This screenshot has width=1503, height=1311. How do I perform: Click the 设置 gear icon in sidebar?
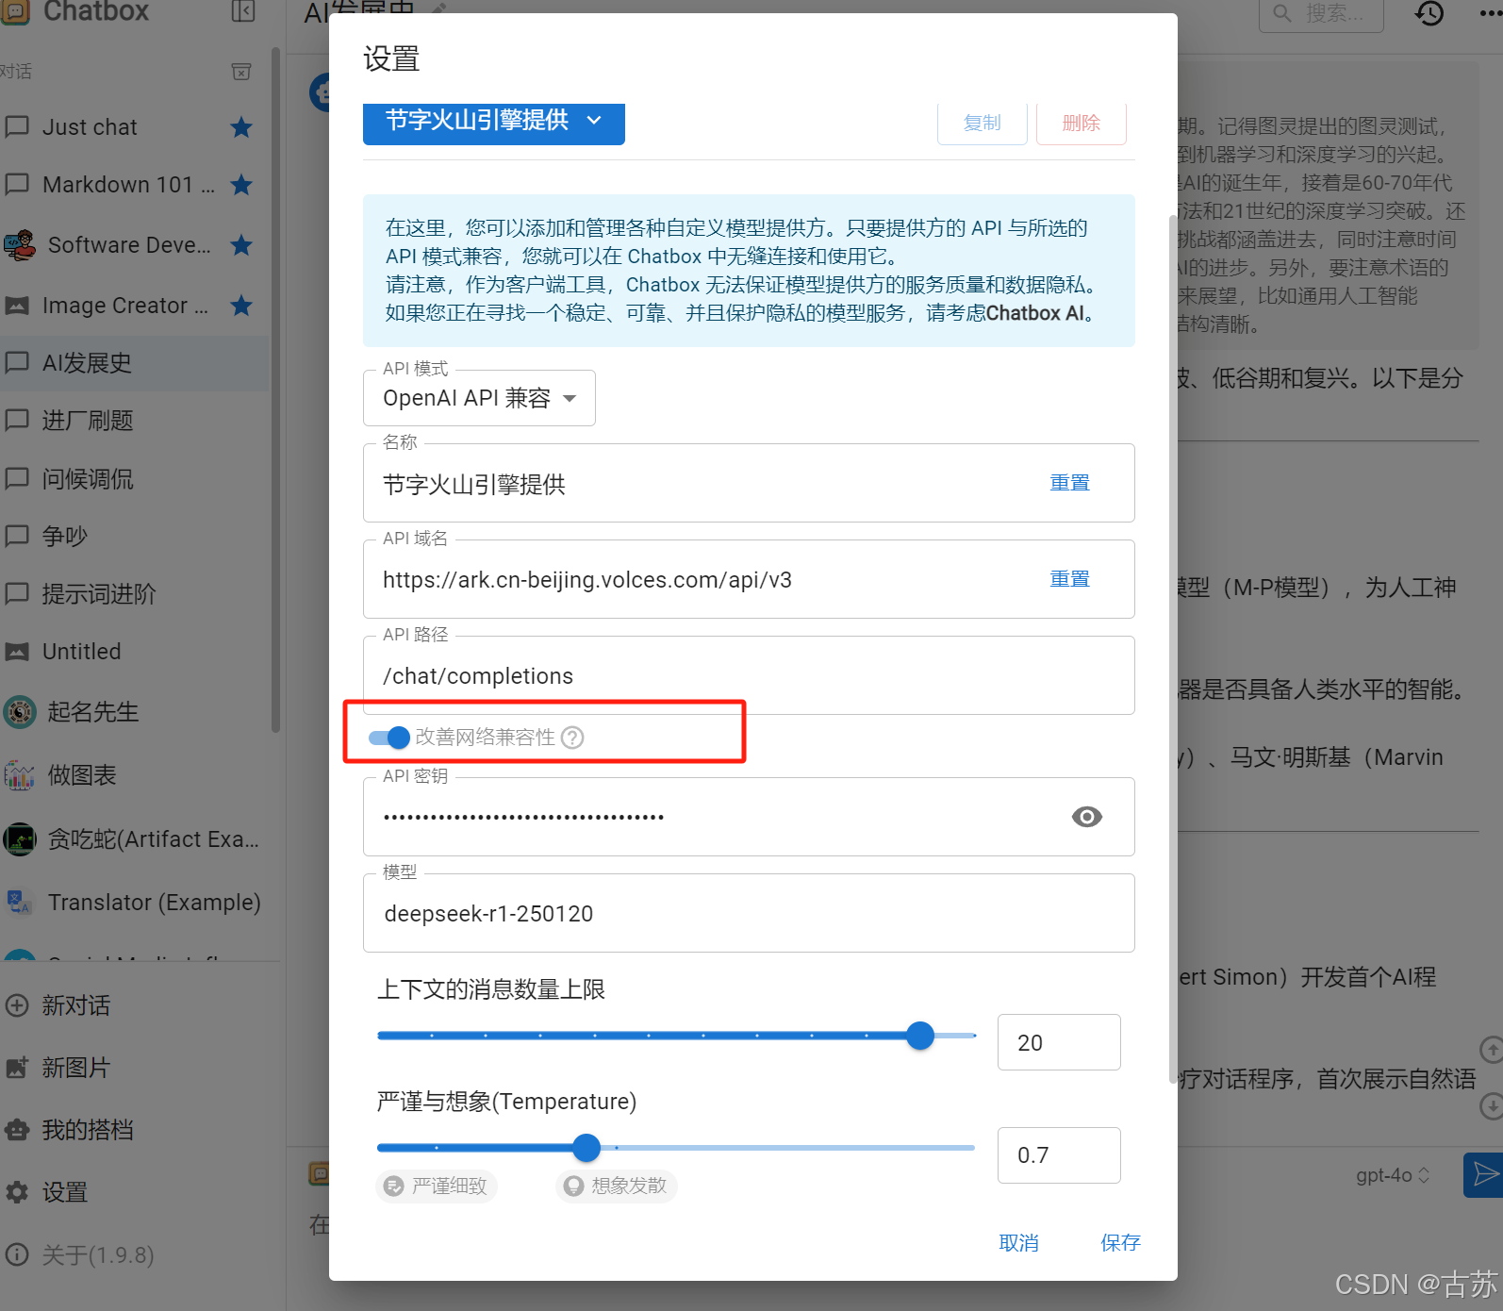[x=17, y=1192]
